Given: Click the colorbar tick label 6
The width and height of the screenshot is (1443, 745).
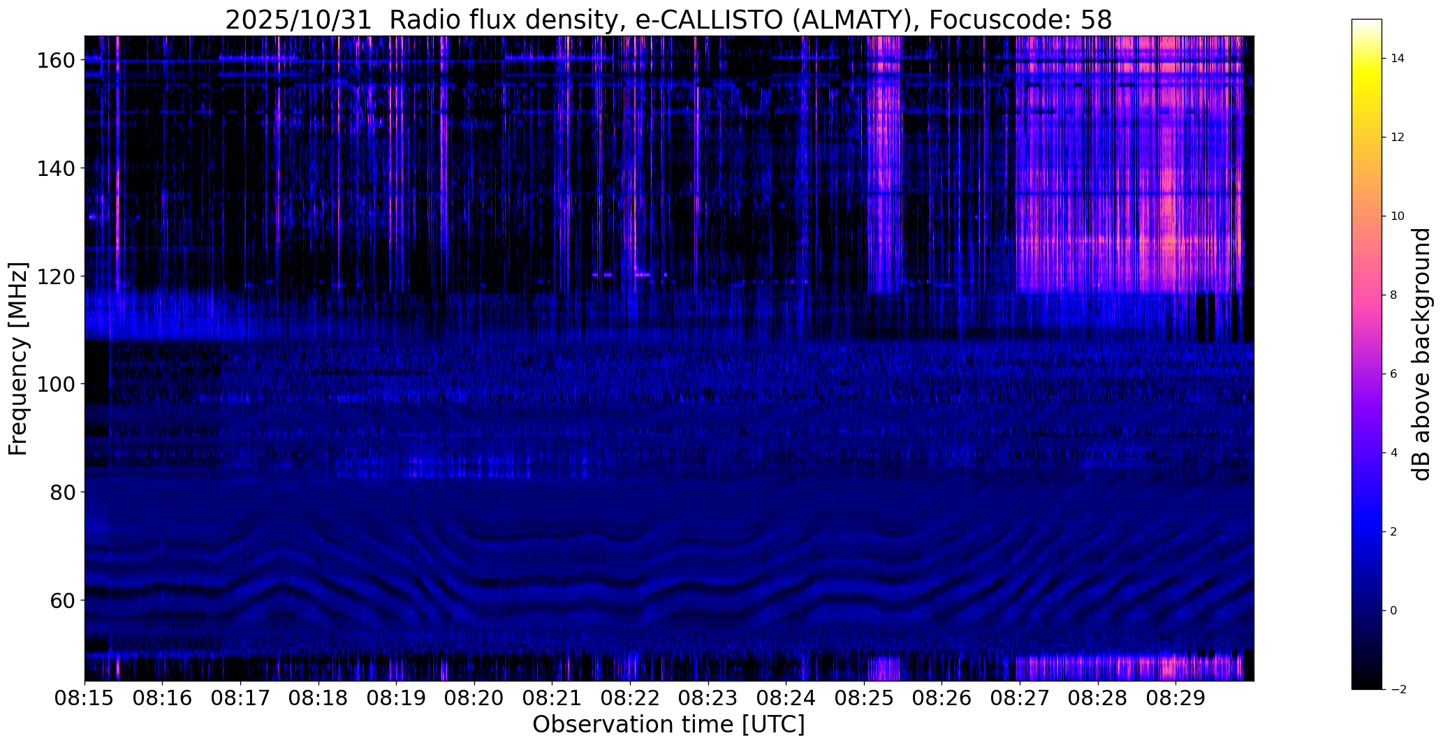Looking at the screenshot, I should point(1394,374).
